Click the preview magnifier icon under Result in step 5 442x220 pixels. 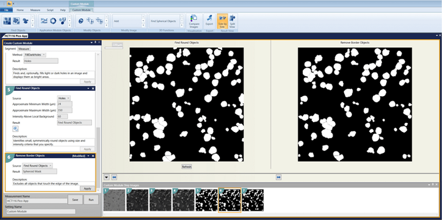(15, 129)
